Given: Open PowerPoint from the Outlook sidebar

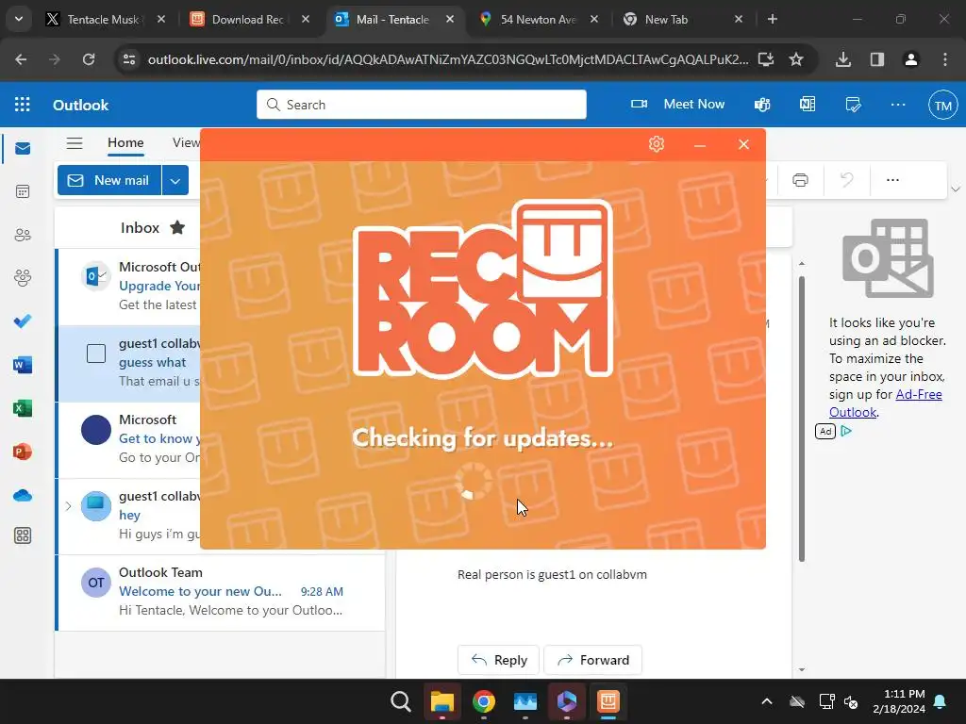Looking at the screenshot, I should 23,452.
